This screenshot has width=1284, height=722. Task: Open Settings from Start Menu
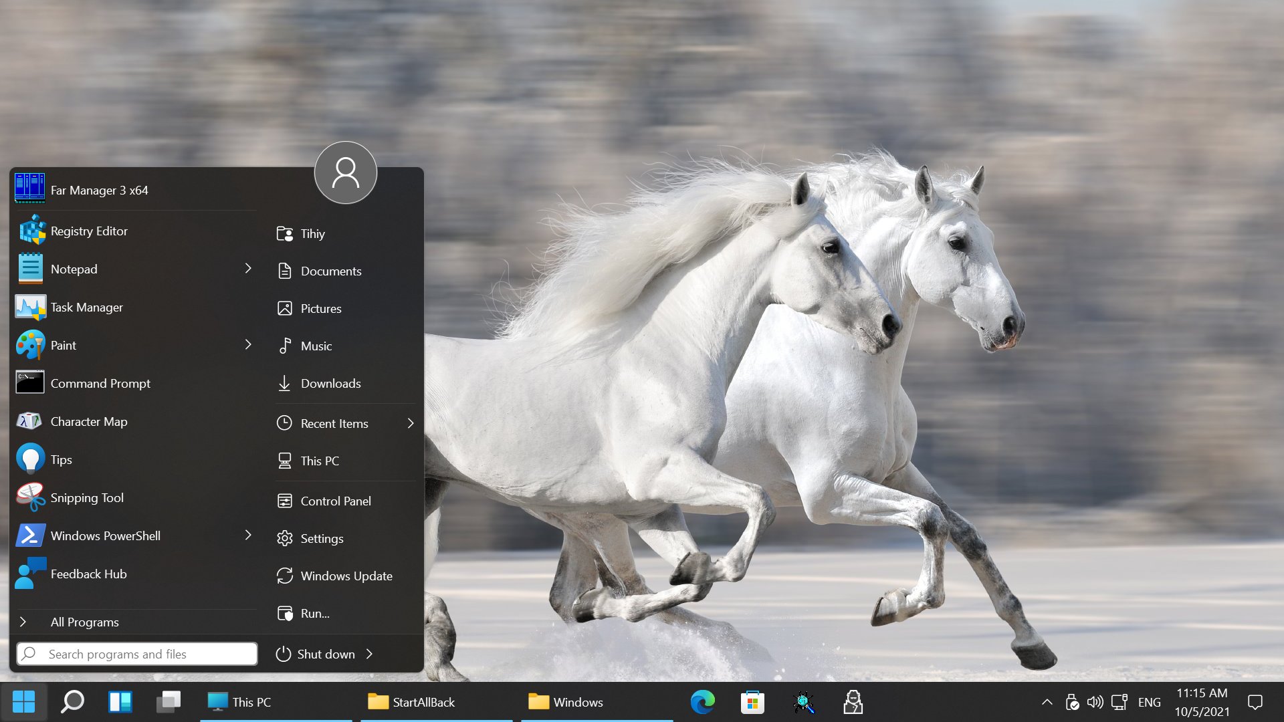coord(321,537)
